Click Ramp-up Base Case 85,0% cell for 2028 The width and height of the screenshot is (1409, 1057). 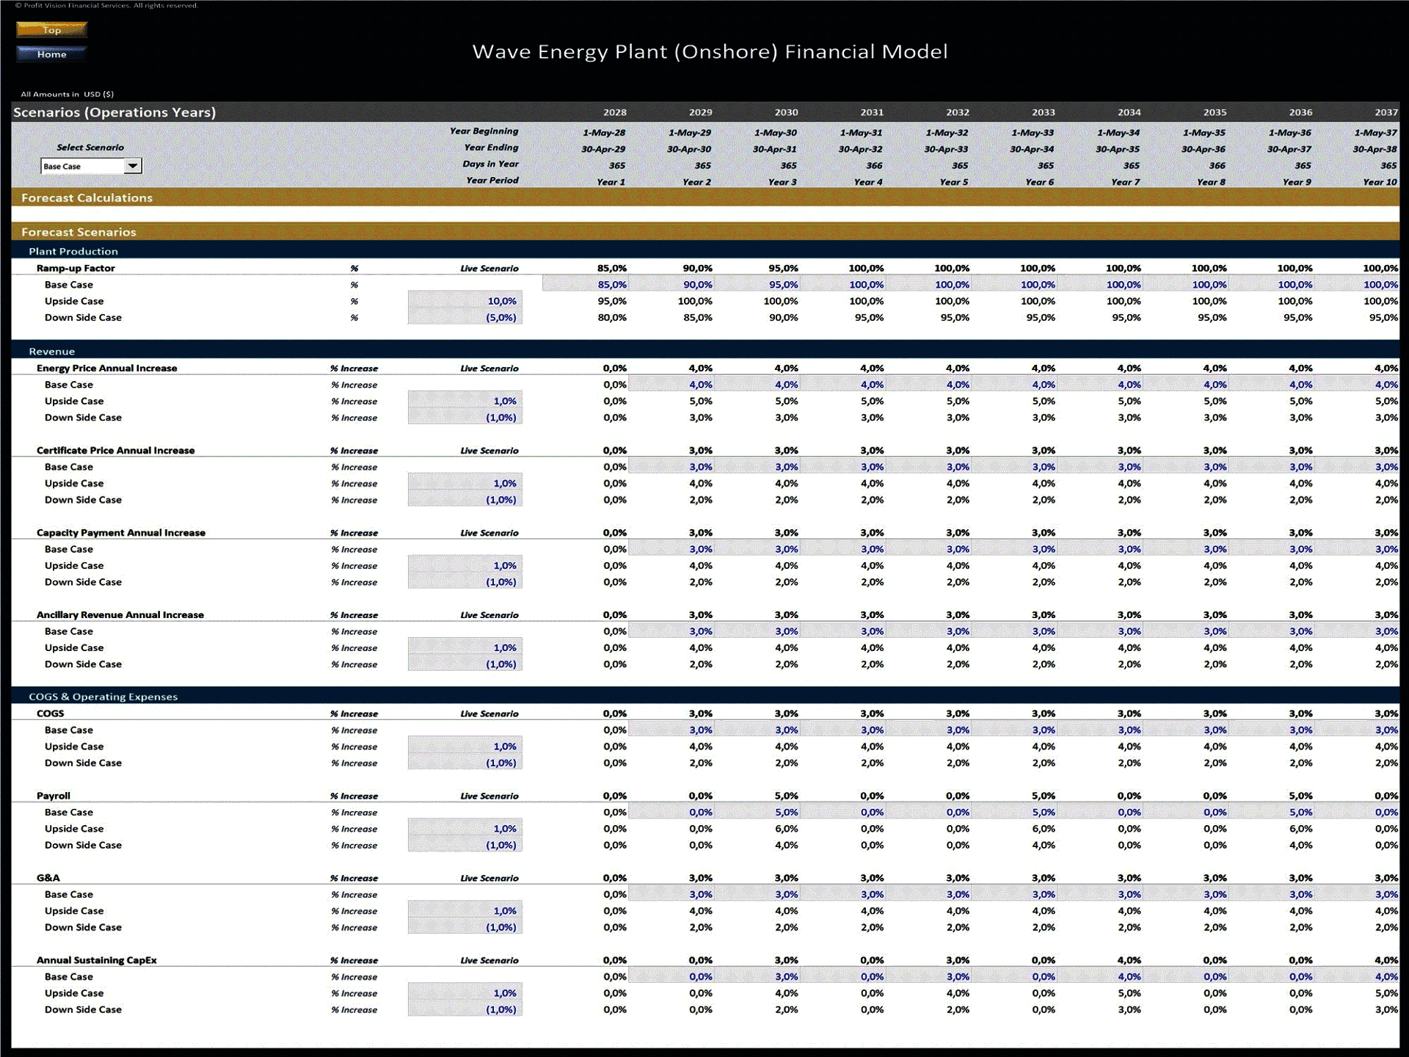586,284
